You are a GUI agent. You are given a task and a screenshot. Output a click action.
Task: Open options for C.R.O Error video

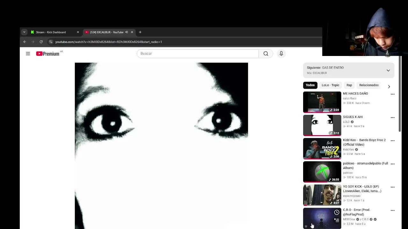click(x=393, y=210)
